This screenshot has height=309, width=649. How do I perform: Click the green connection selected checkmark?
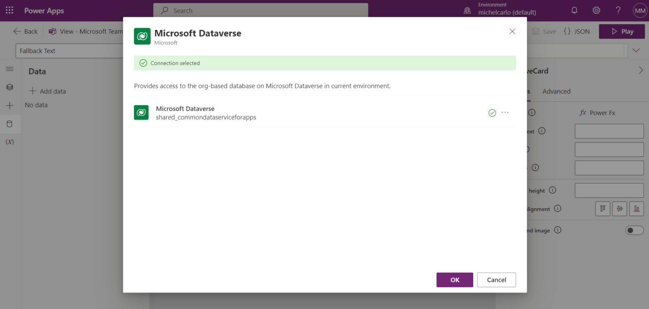pos(492,112)
